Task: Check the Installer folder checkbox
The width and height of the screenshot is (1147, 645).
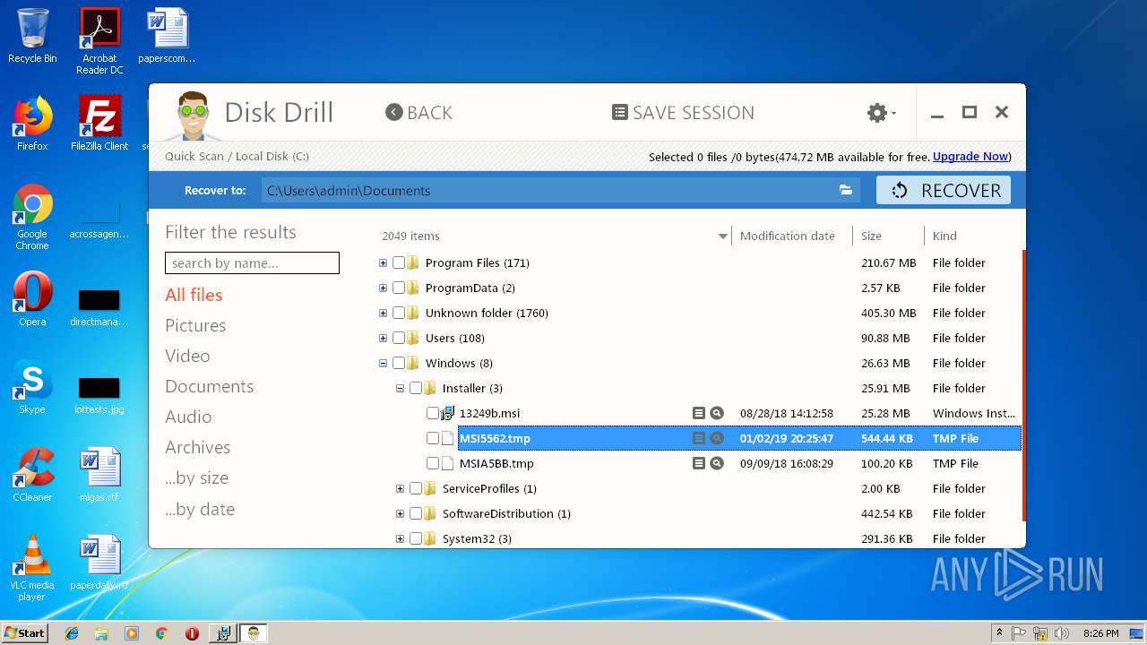Action: [x=416, y=388]
